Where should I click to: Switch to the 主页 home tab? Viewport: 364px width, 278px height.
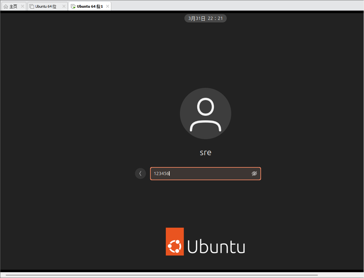tap(13, 6)
